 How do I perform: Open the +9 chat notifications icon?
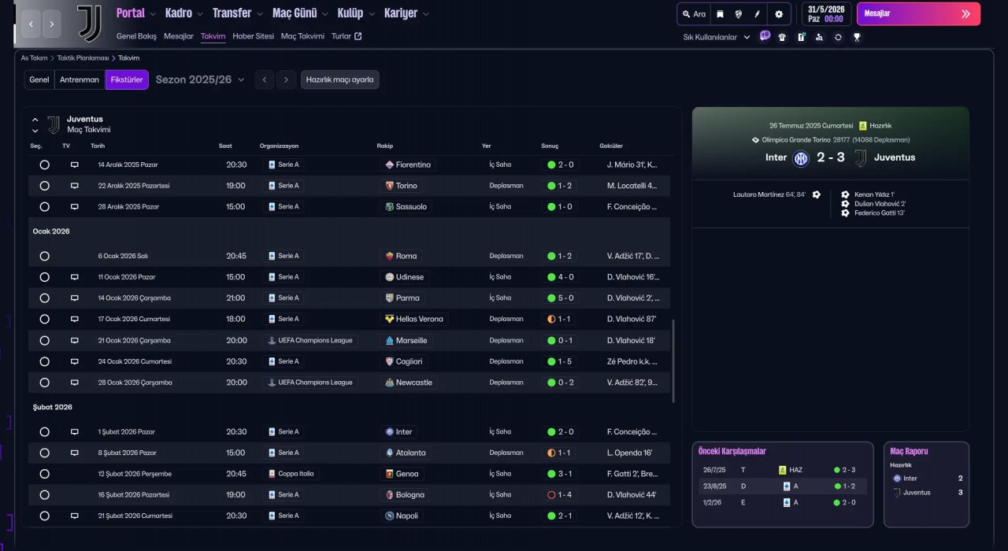(x=765, y=36)
